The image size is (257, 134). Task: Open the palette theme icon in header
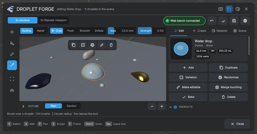[238, 9]
